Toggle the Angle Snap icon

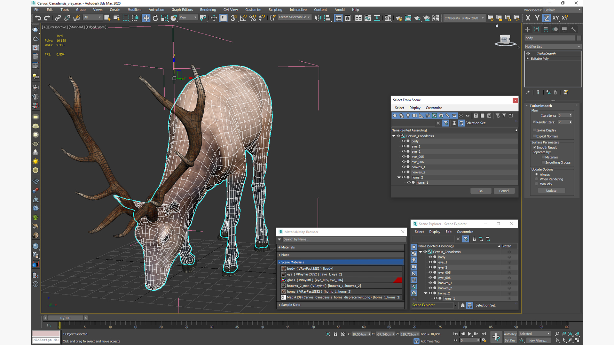pos(243,18)
